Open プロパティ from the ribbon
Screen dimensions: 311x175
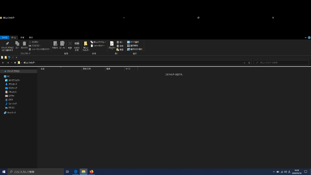coord(112,45)
